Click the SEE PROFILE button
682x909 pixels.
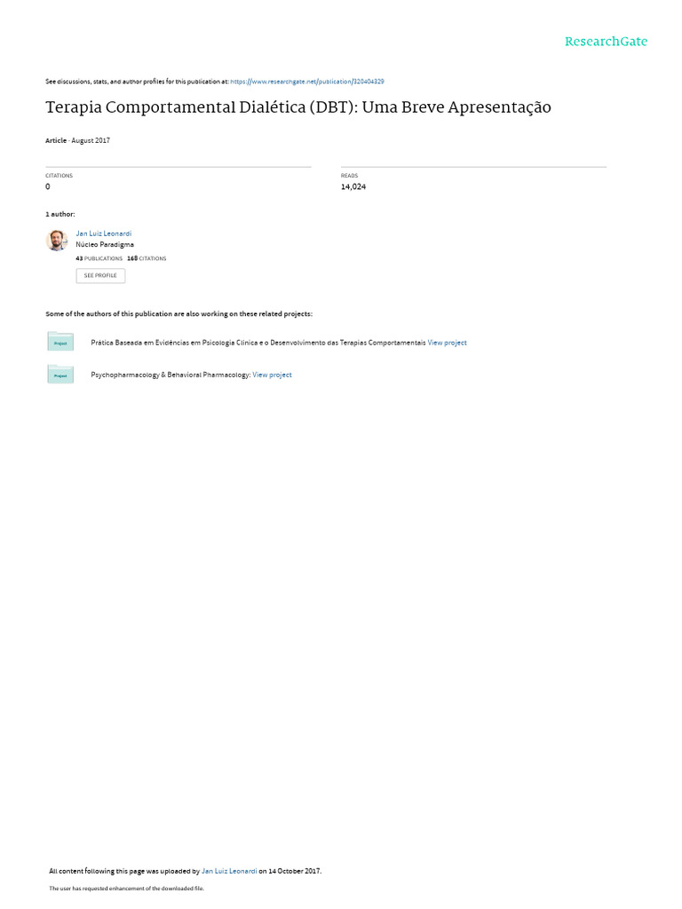[x=100, y=275]
